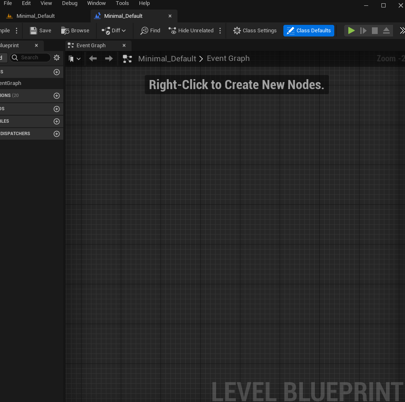The width and height of the screenshot is (405, 402).
Task: Click the Class Defaults button
Action: [309, 31]
